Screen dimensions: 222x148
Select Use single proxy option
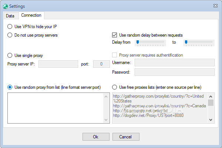[10, 55]
